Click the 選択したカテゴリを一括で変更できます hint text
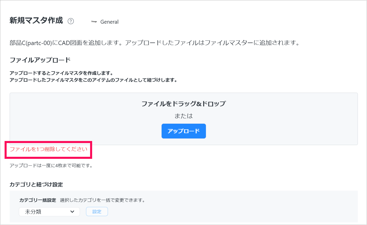Viewport: 367px width, 225px height. [x=103, y=200]
